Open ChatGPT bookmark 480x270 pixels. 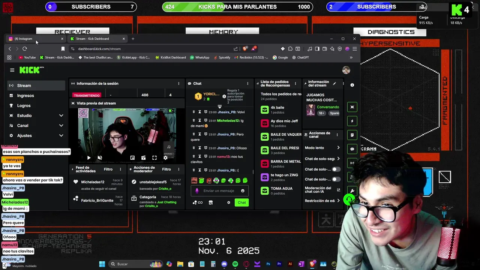click(x=300, y=57)
